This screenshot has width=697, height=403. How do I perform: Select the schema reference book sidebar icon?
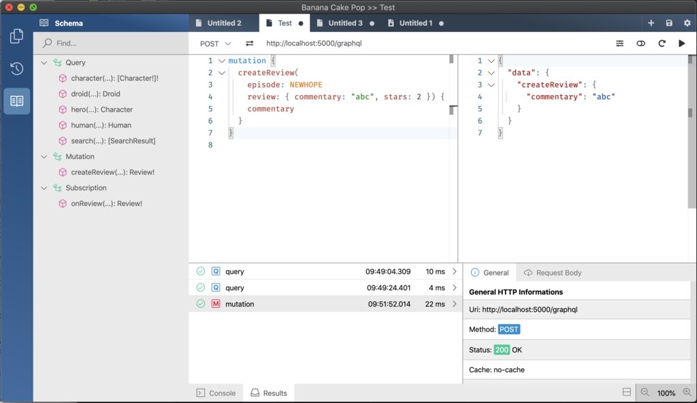pyautogui.click(x=17, y=101)
